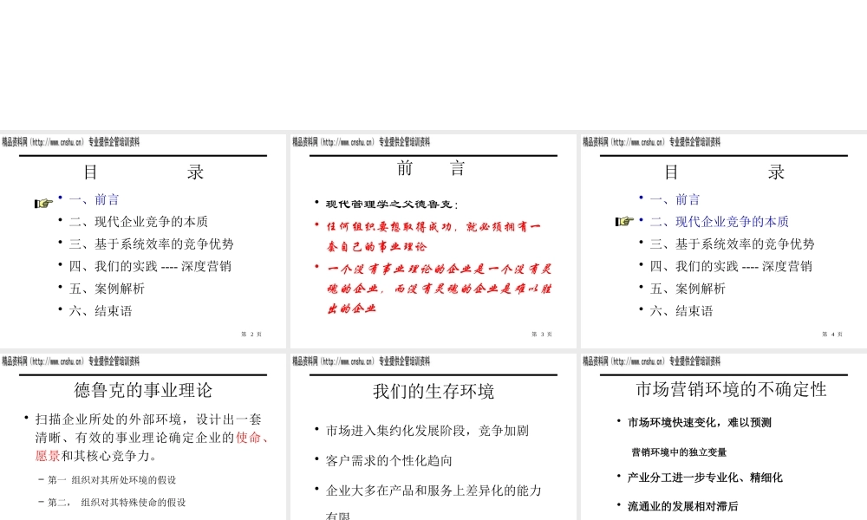Select the 德鲁克的事业理论 slide title

143,390
